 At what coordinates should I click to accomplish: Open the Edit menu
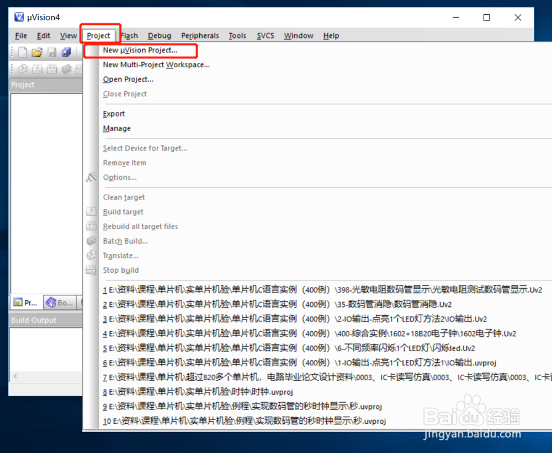[44, 35]
